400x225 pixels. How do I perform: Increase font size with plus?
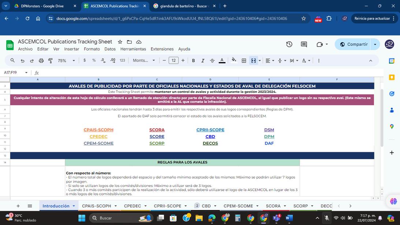pyautogui.click(x=183, y=60)
